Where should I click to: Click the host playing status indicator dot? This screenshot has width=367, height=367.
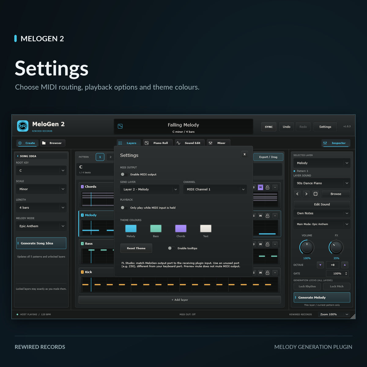coord(17,314)
